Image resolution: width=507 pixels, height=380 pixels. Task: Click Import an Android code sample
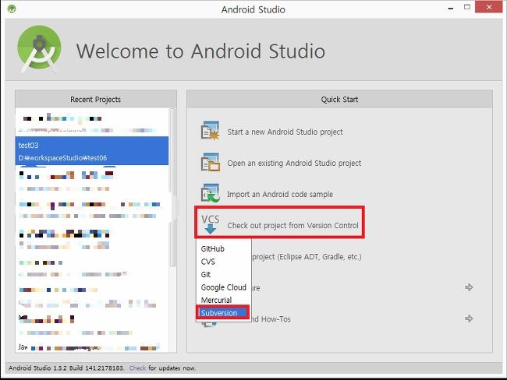pyautogui.click(x=280, y=194)
